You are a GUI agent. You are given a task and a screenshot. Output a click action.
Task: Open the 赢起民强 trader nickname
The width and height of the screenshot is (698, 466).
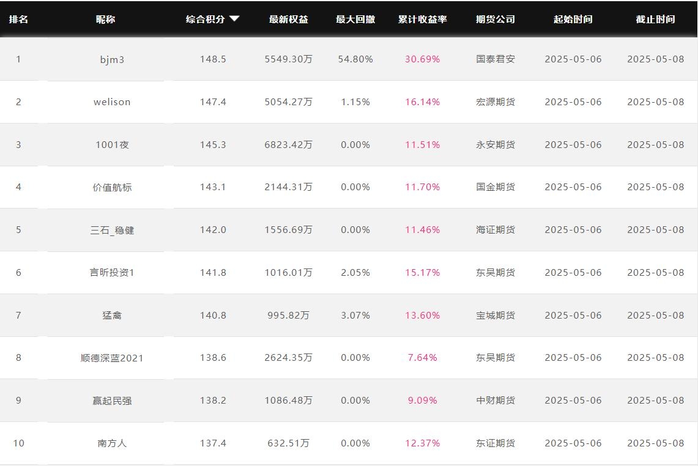click(112, 401)
